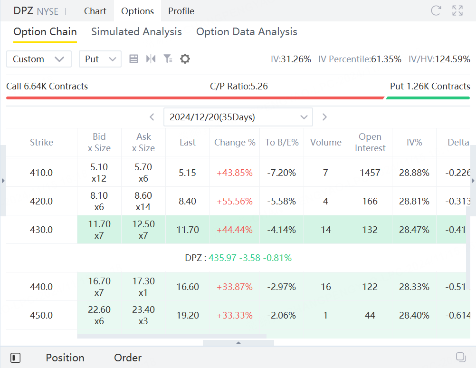Toggle the bottom sidebar panel icon
Screen dimensions: 476x368
coord(15,358)
